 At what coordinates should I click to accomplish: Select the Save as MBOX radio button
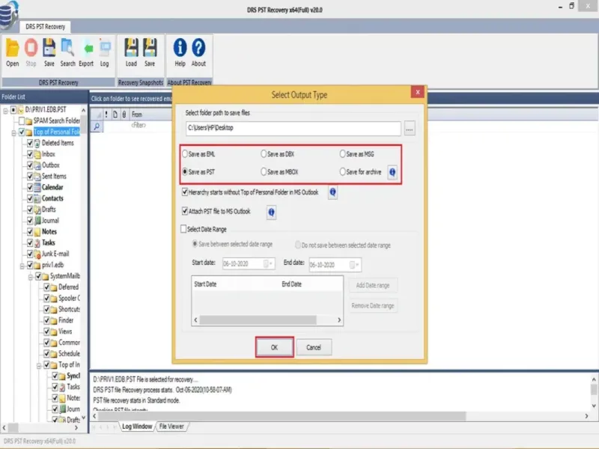tap(264, 172)
